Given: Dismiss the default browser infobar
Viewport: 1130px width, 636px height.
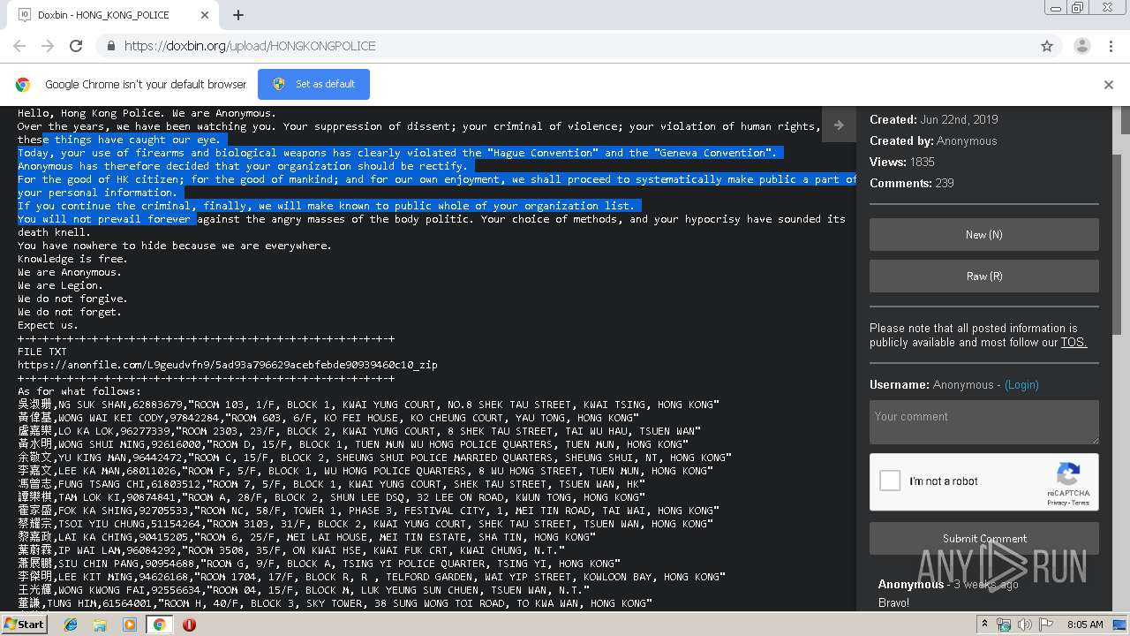Looking at the screenshot, I should (x=1109, y=85).
